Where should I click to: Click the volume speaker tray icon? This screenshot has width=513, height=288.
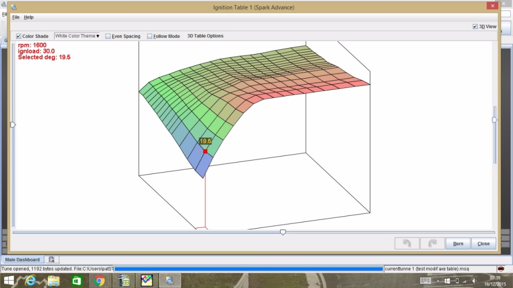[x=474, y=281]
